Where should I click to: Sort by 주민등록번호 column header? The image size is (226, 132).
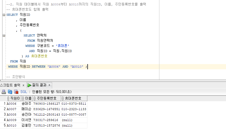point(47,98)
